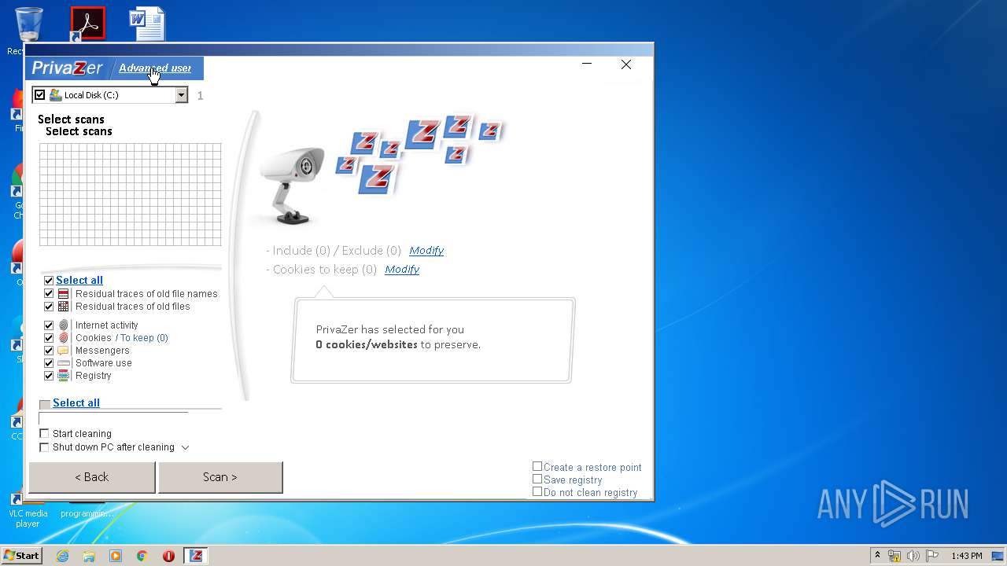Click the Internet activity fingerprint icon
1007x566 pixels.
click(64, 325)
